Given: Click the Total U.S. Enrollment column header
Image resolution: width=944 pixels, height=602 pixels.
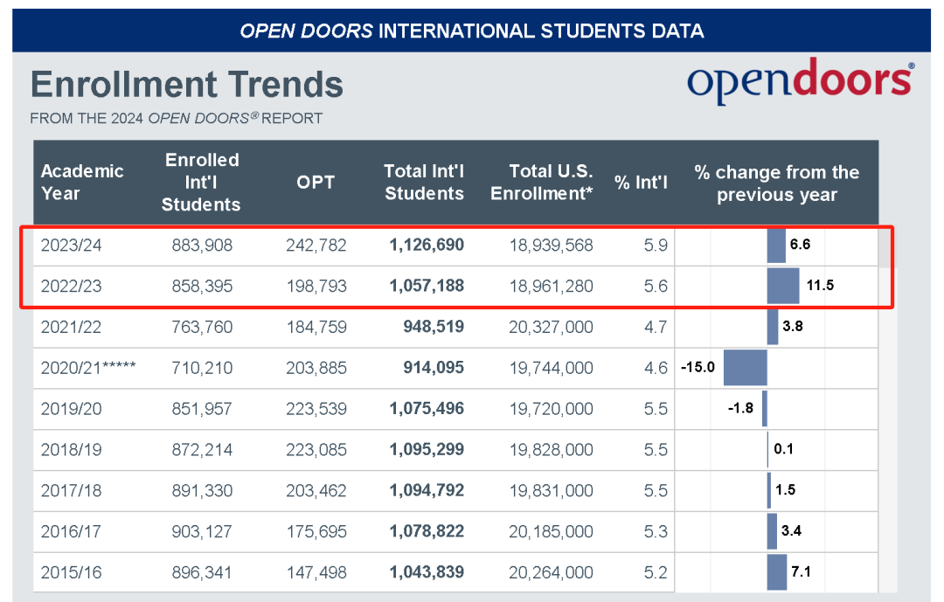Looking at the screenshot, I should (541, 183).
